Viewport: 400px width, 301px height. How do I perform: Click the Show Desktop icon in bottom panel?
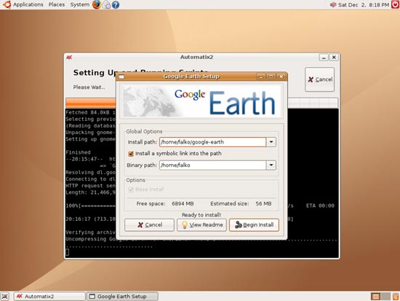click(x=5, y=297)
